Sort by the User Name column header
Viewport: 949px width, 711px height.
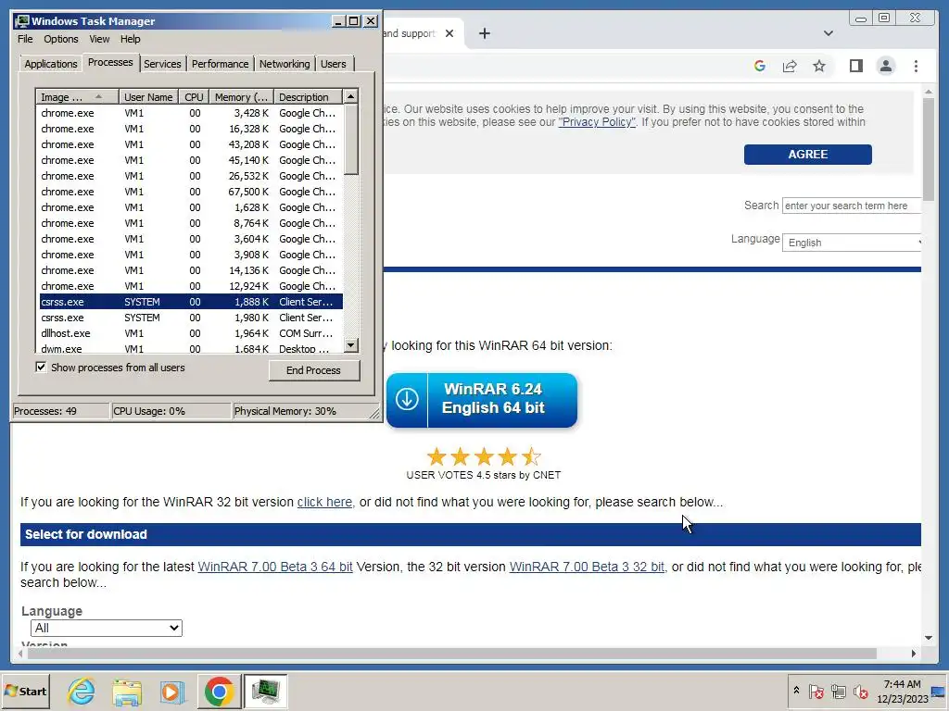click(148, 96)
